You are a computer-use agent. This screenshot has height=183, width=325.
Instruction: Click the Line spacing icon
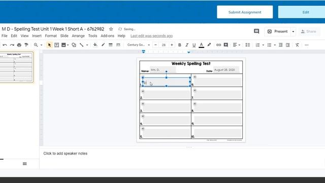[248, 45]
